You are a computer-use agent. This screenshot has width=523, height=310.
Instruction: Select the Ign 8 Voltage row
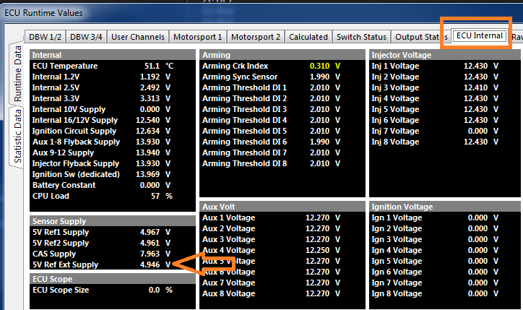point(445,293)
